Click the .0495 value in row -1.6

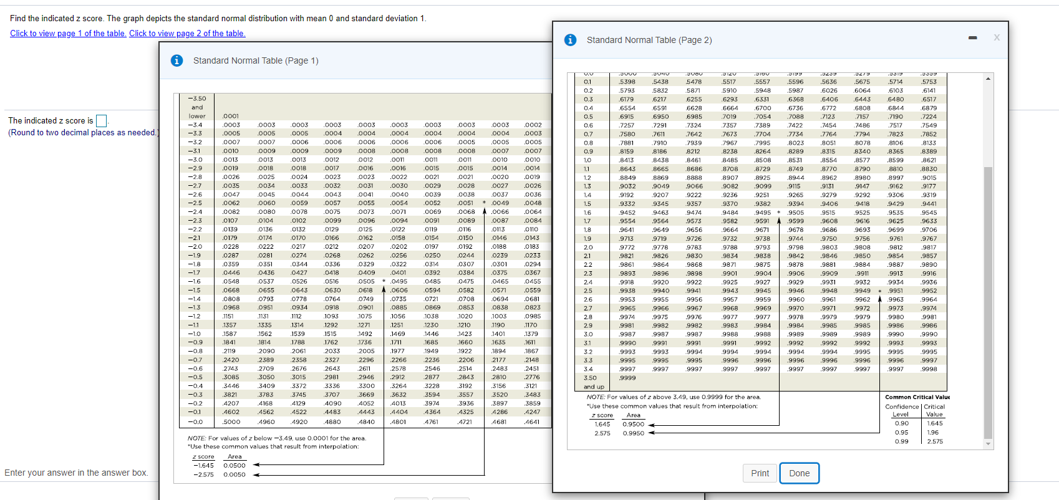click(399, 281)
